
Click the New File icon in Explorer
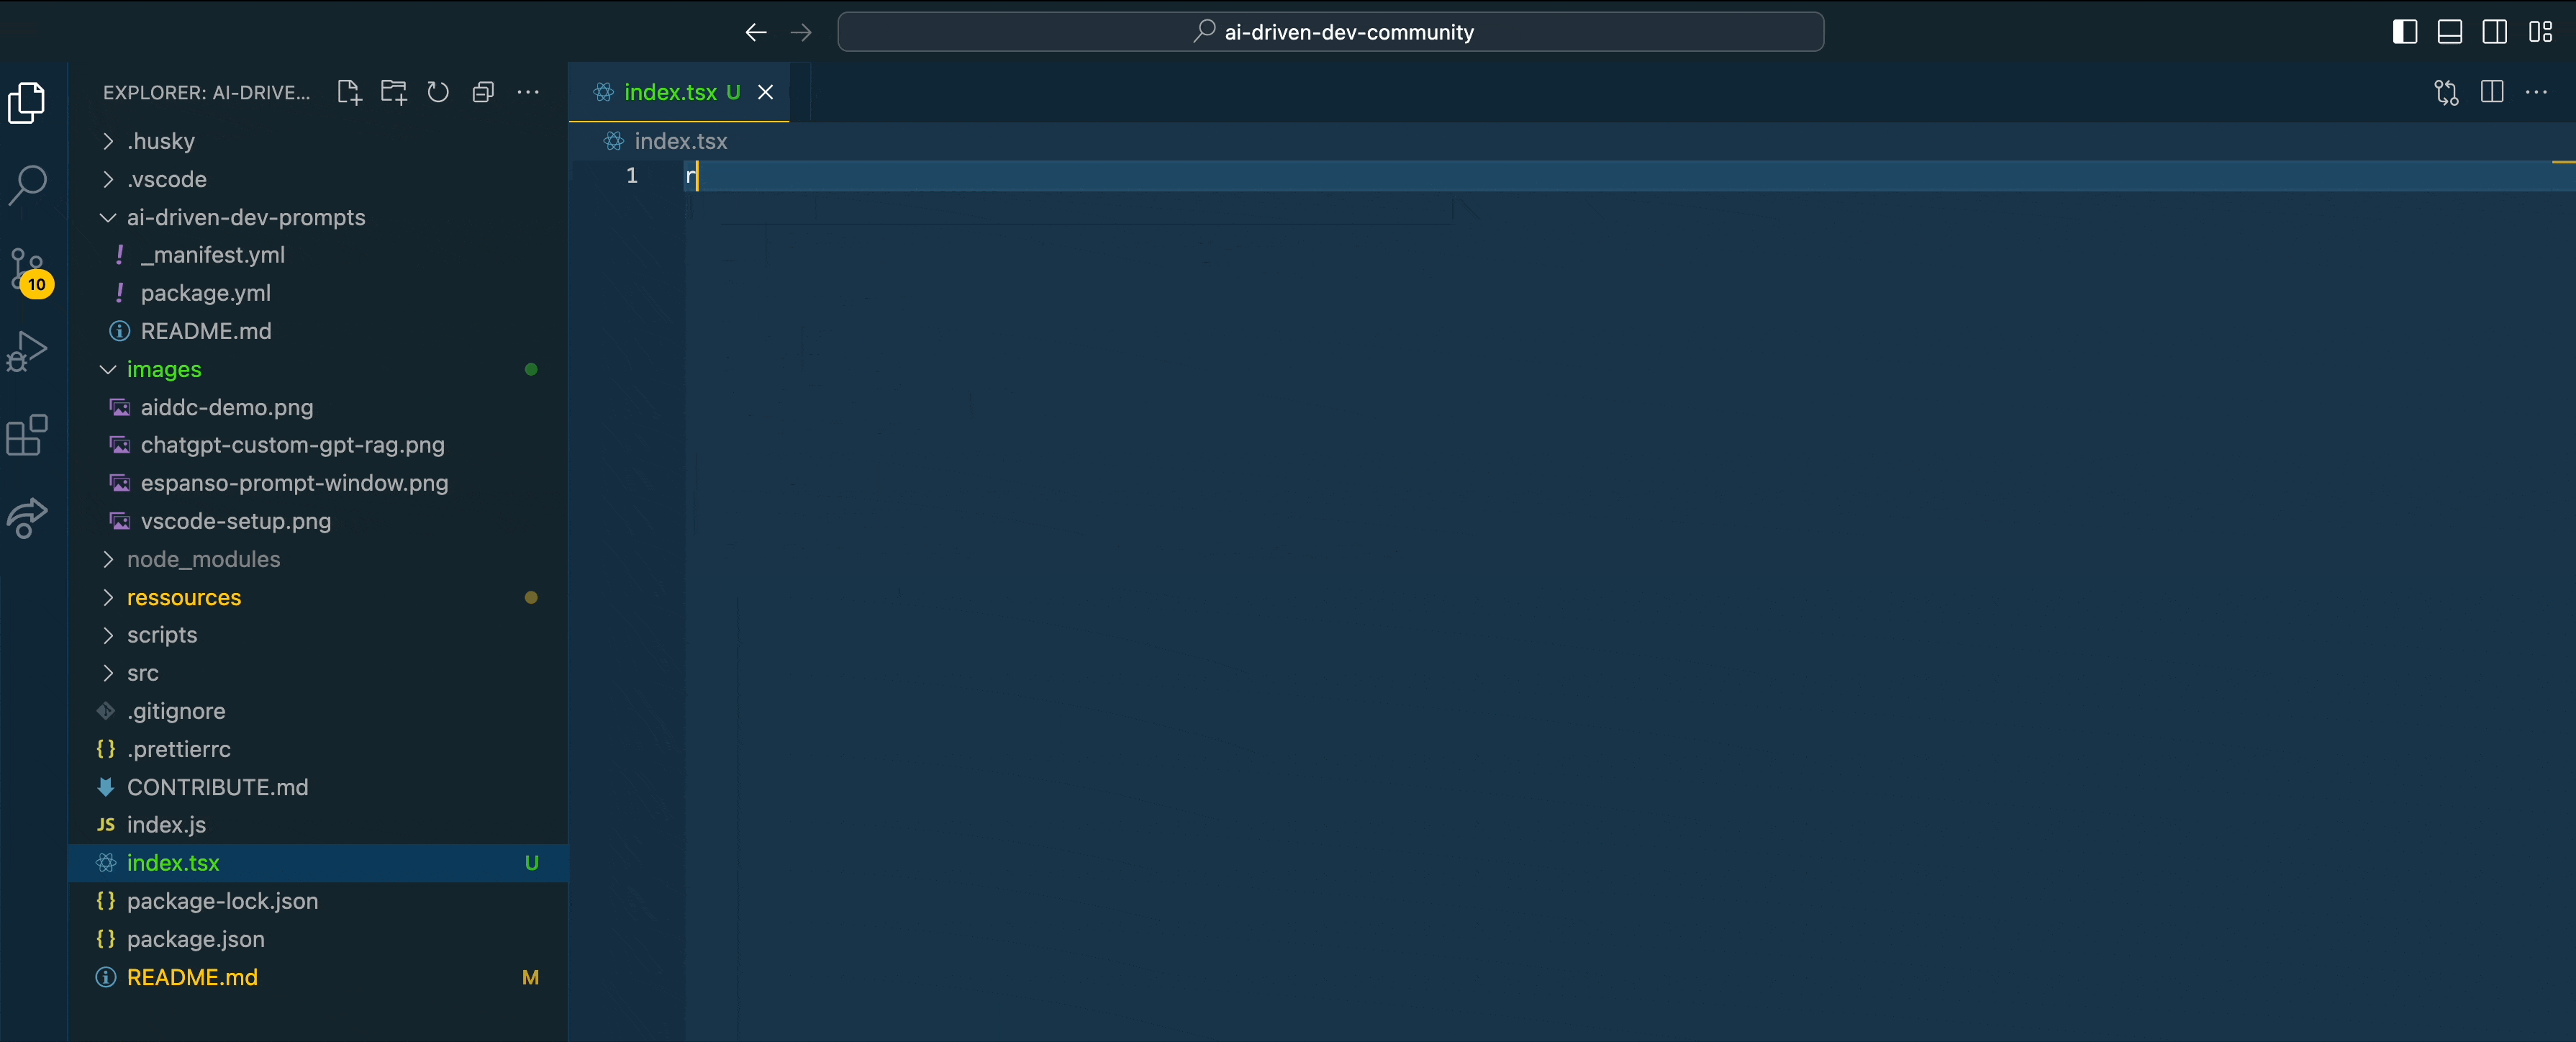(348, 92)
